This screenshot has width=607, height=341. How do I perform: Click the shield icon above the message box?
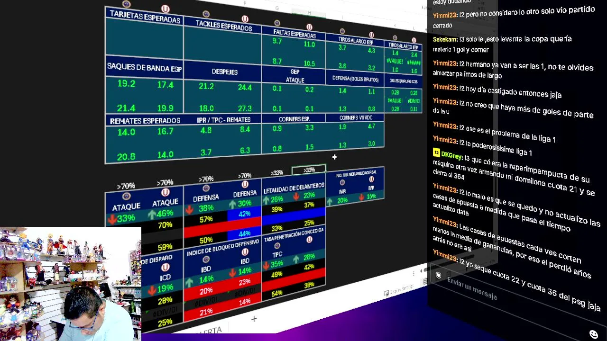tap(439, 275)
